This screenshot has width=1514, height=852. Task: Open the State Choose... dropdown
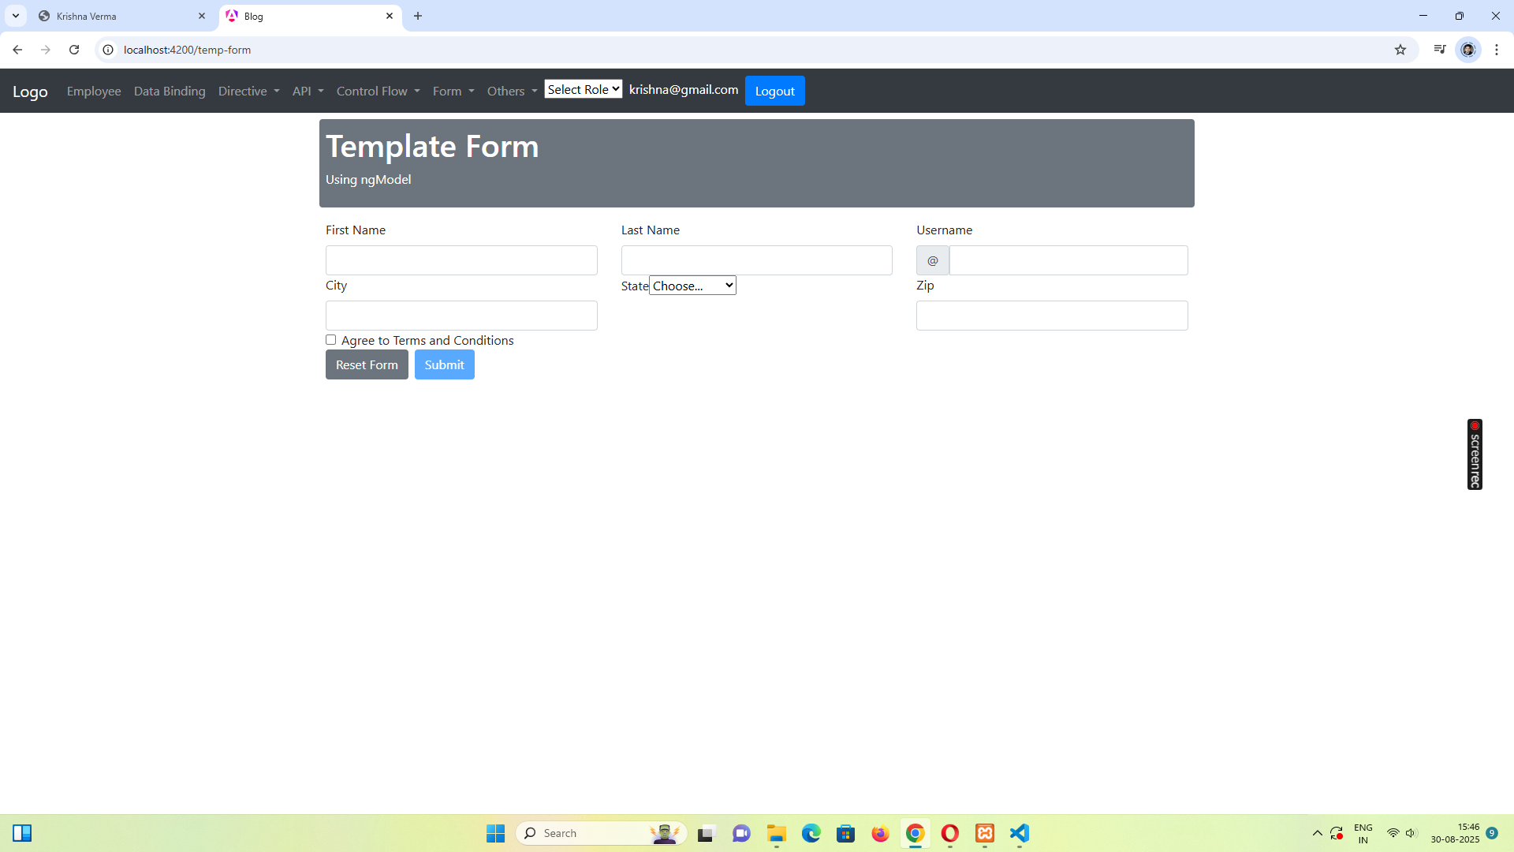tap(692, 286)
